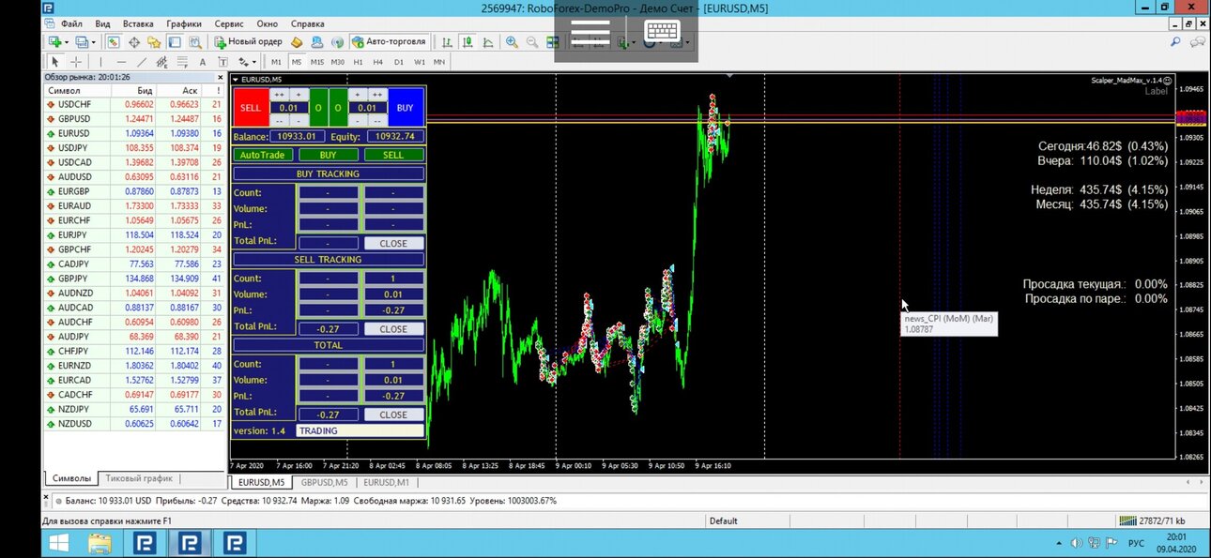1211x558 pixels.
Task: Switch chart to candlesticks icon
Action: (x=467, y=42)
